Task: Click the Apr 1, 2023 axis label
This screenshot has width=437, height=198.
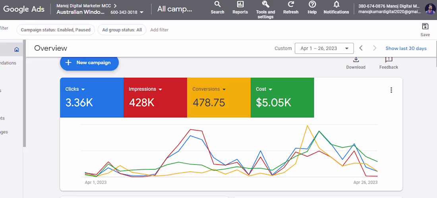Action: [96, 183]
